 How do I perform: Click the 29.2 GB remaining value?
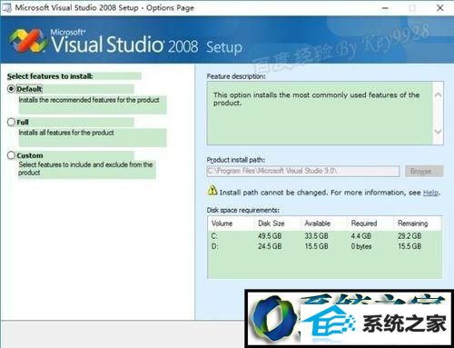point(410,236)
